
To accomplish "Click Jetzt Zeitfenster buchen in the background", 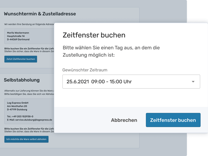I will coord(21,59).
